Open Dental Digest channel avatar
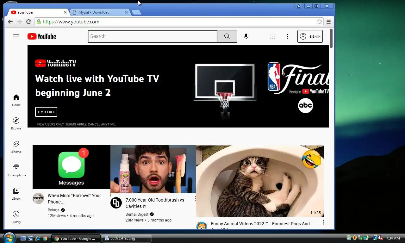The height and width of the screenshot is (243, 405). pyautogui.click(x=116, y=202)
